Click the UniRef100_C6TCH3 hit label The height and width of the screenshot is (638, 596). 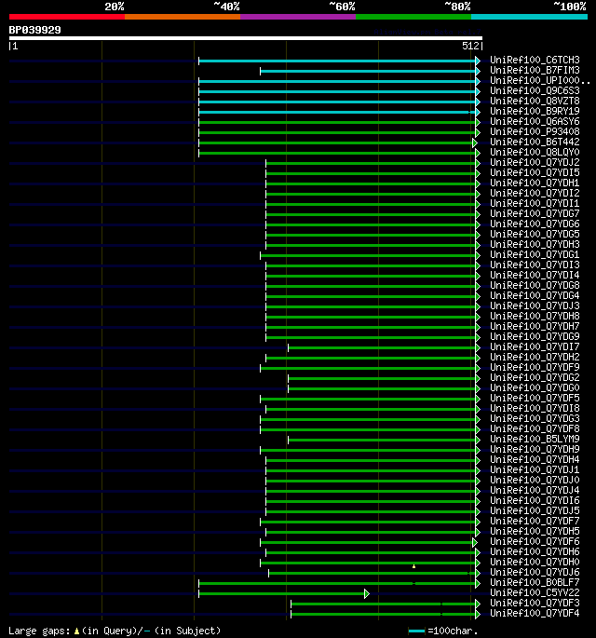(535, 61)
